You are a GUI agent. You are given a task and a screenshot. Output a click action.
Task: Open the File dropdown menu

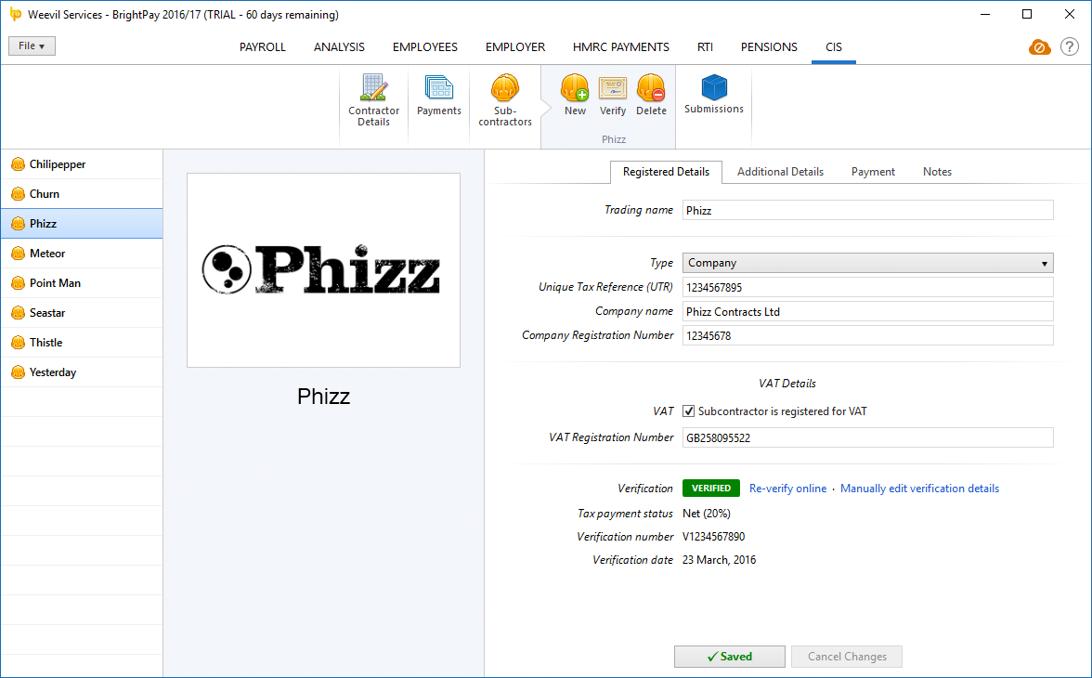[x=32, y=46]
